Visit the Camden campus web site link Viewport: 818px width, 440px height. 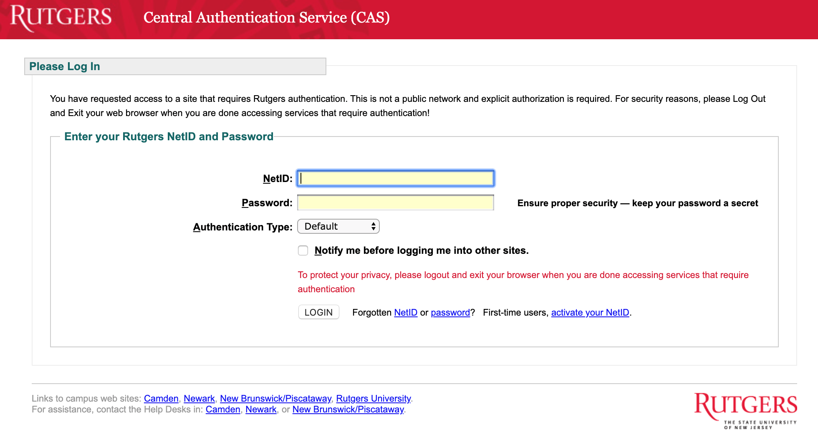[161, 399]
